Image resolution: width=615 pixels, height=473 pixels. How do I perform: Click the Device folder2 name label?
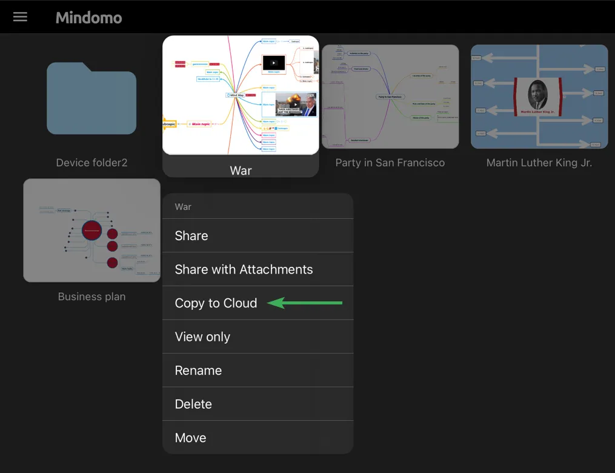91,163
